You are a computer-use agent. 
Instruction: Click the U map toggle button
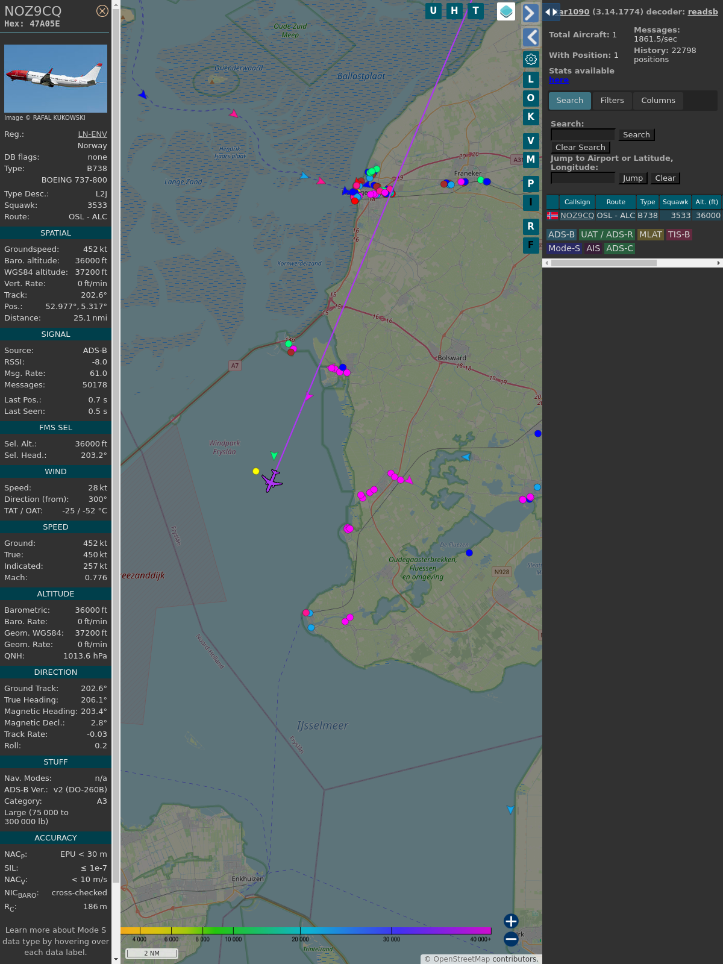[433, 11]
